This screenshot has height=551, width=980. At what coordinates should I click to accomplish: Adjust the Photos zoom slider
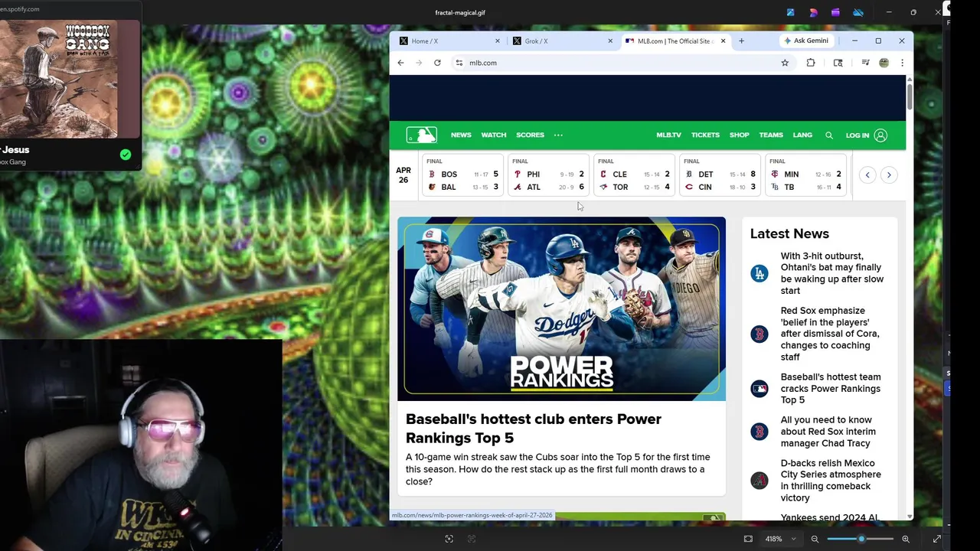click(861, 539)
